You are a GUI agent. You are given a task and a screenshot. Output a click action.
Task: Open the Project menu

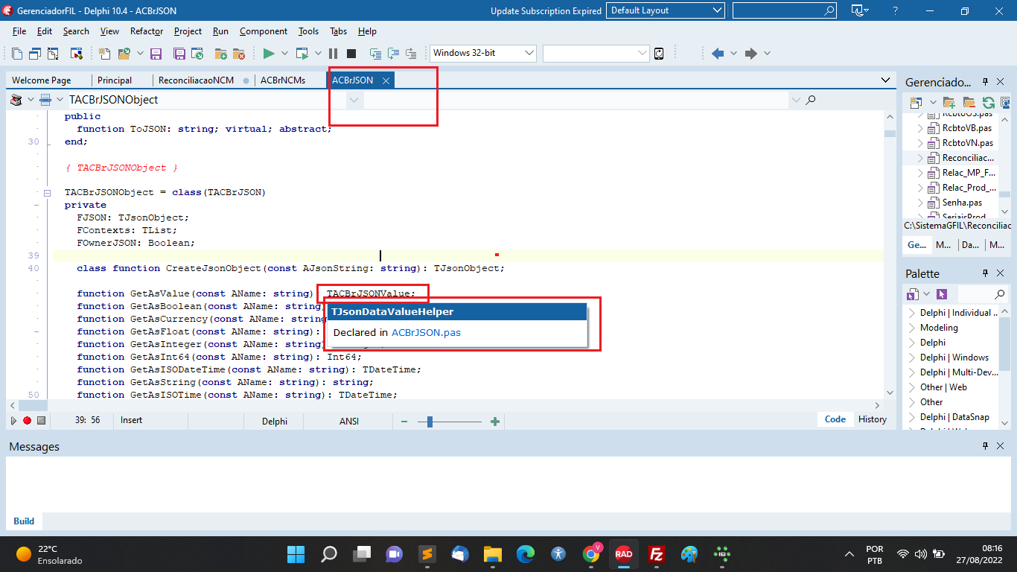click(x=188, y=31)
